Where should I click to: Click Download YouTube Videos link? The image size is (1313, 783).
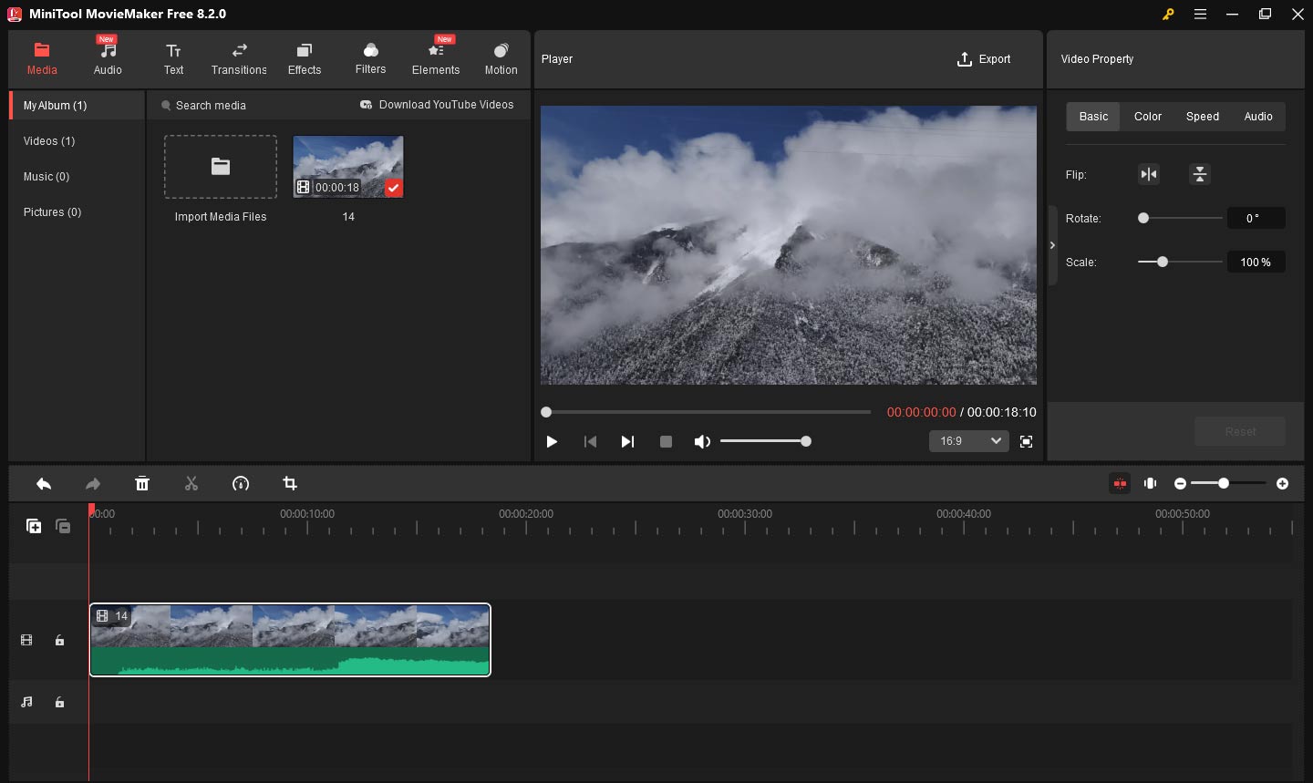coord(437,105)
